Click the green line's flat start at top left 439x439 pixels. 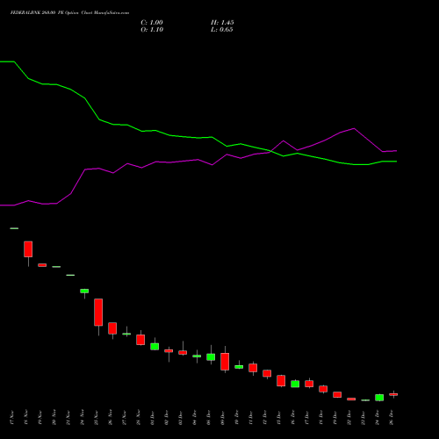pos(7,61)
